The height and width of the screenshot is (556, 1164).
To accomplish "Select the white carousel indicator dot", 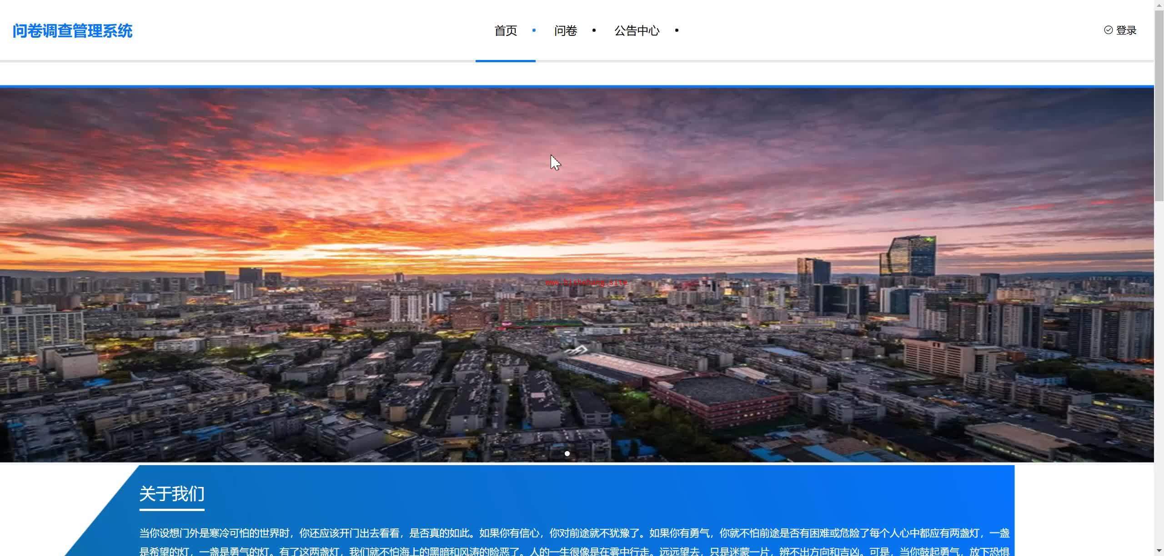I will (567, 453).
